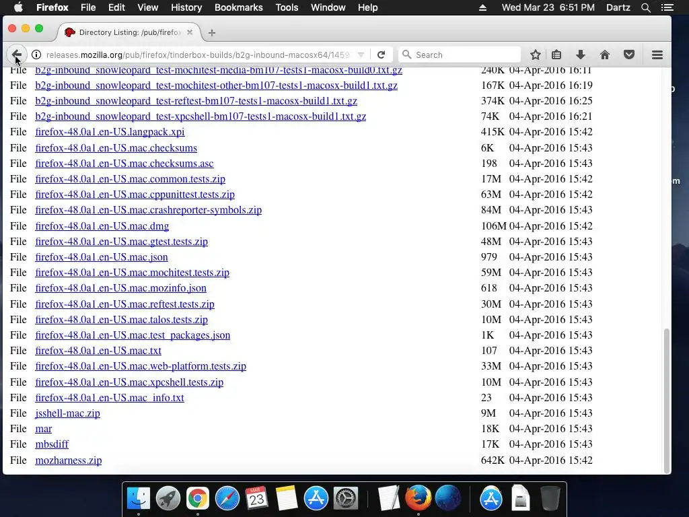The height and width of the screenshot is (517, 689).
Task: Open the test-reftest-bm107 txt.gz log link
Action: click(x=196, y=101)
